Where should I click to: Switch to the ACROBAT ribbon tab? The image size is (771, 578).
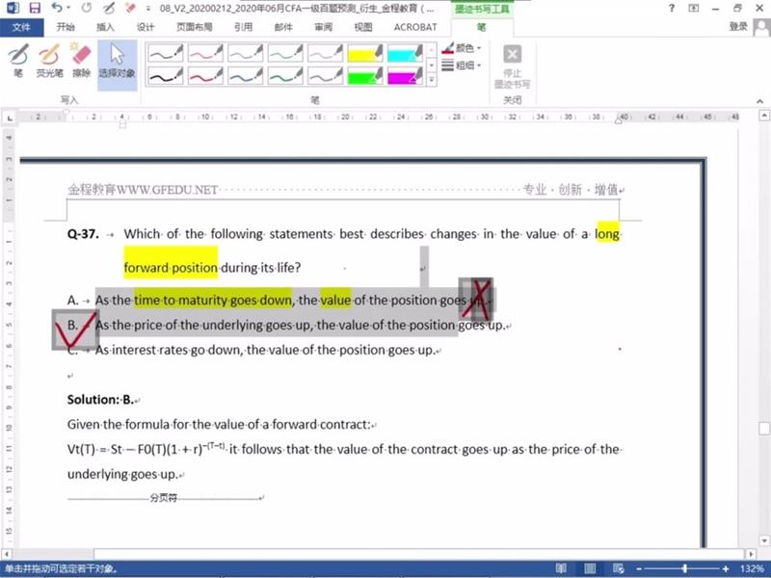tap(414, 27)
